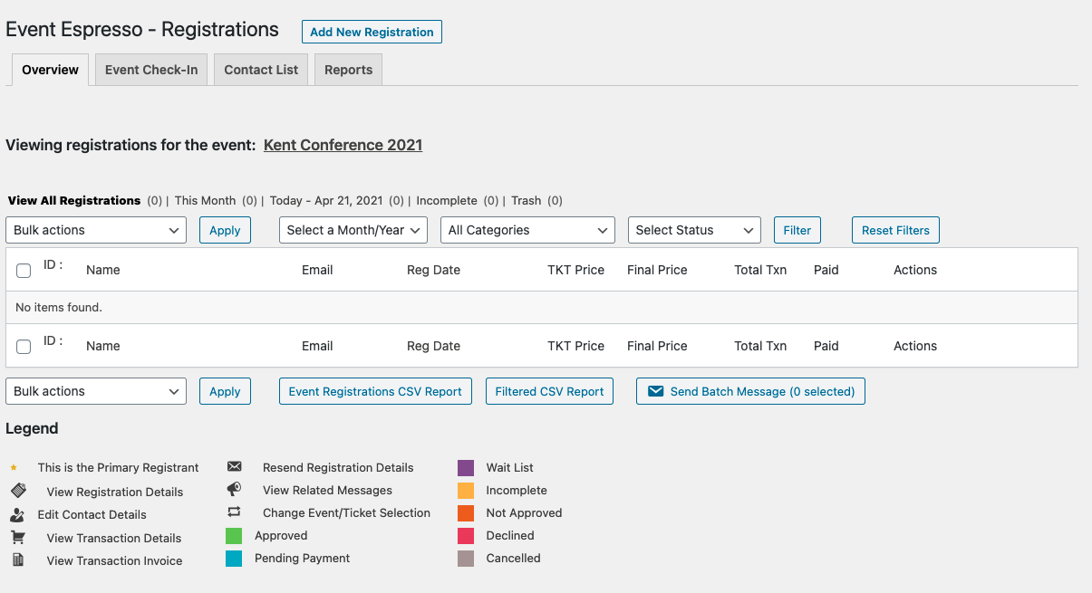The height and width of the screenshot is (593, 1092).
Task: Go to the Contact List tab
Action: [261, 70]
